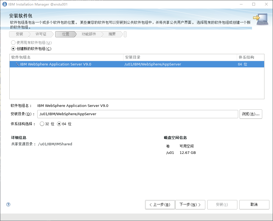The image size is (273, 221).
Task: Go back with 上一步(B) button
Action: pos(160,205)
